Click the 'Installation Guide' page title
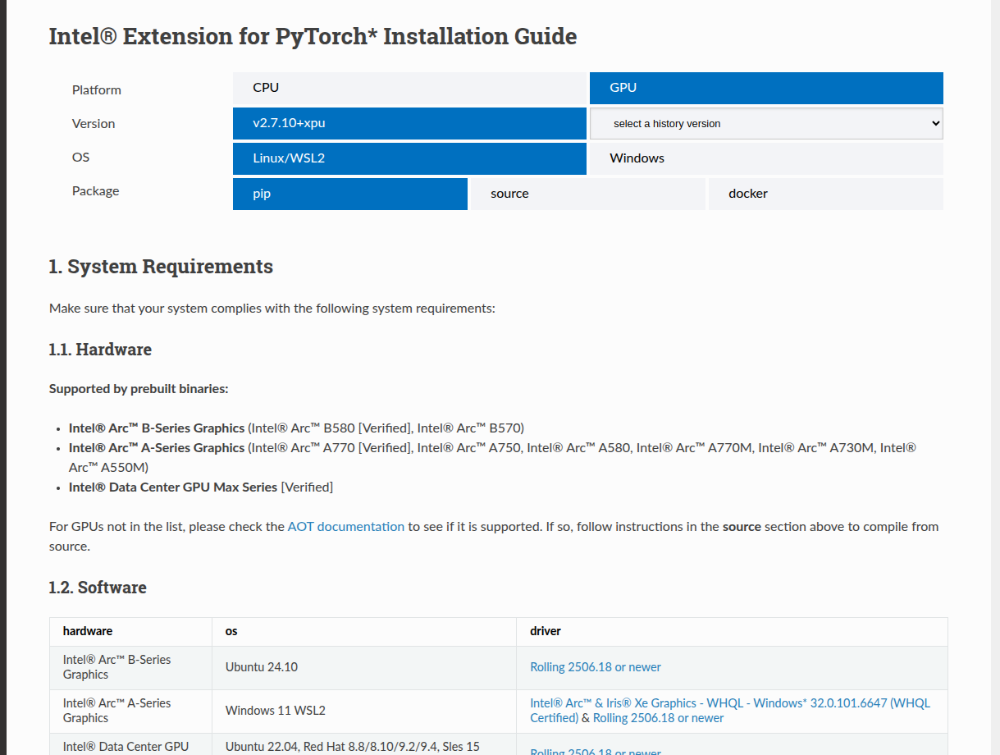The width and height of the screenshot is (1000, 755). [x=313, y=37]
